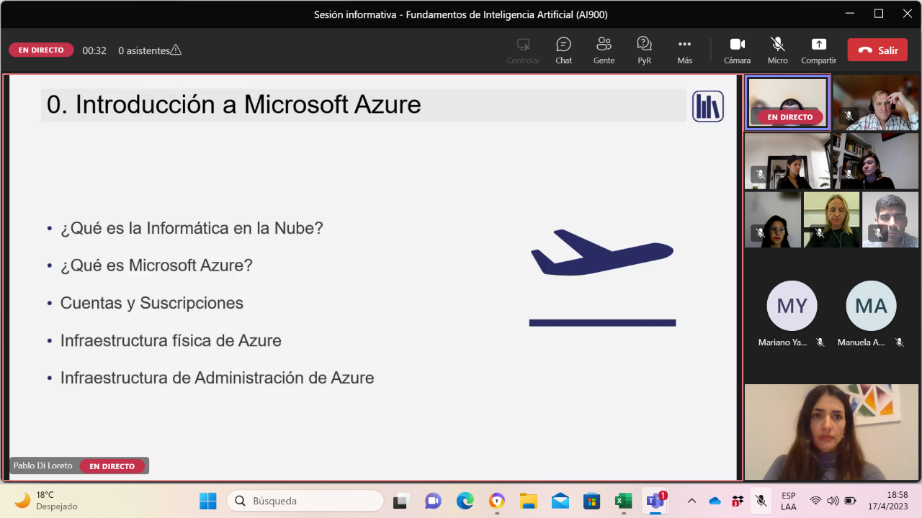Open File Explorer from the taskbar
The width and height of the screenshot is (922, 518).
528,501
